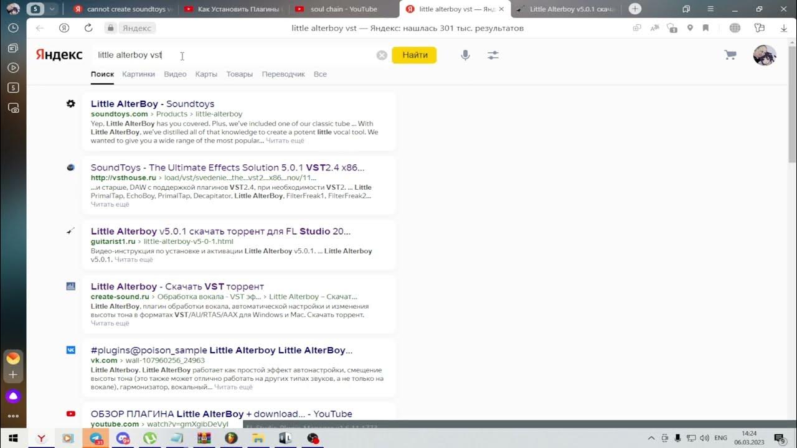
Task: Expand 'Читать ещё' under vk.com result
Action: (233, 387)
